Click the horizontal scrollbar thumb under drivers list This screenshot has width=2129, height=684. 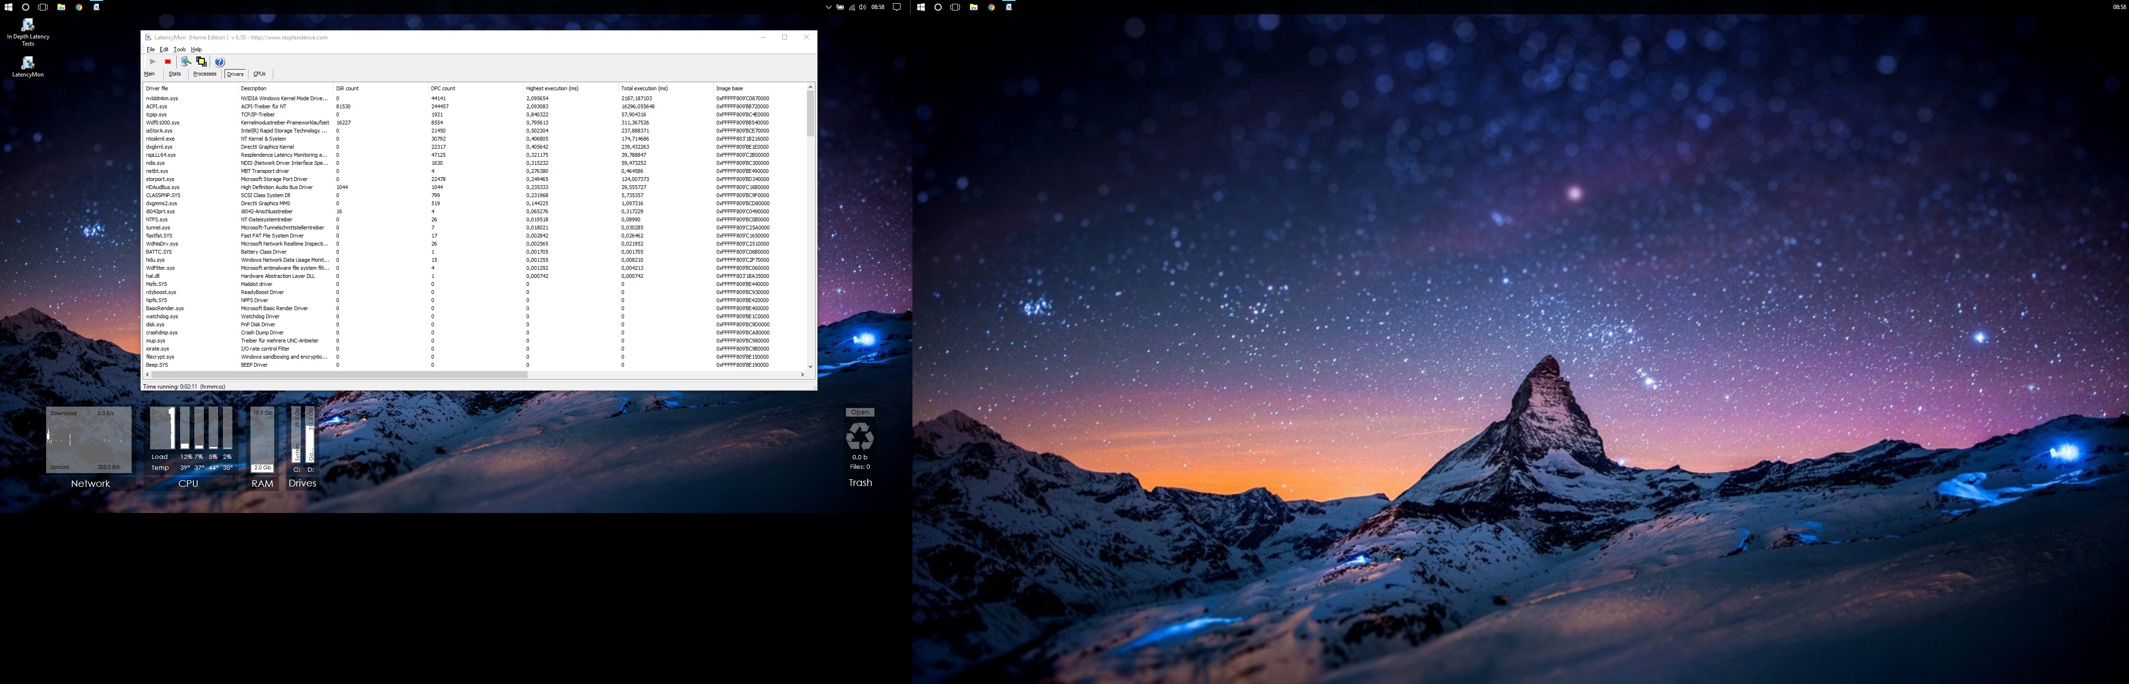340,375
